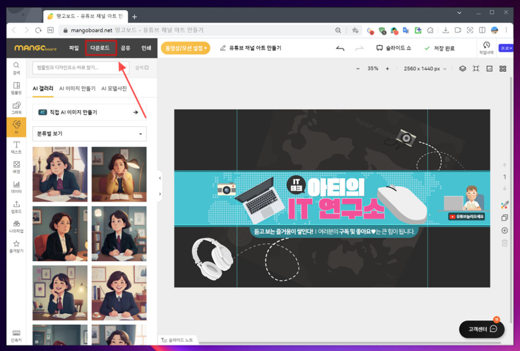The height and width of the screenshot is (351, 520).
Task: Select the AI sidebar tool
Action: point(16,127)
